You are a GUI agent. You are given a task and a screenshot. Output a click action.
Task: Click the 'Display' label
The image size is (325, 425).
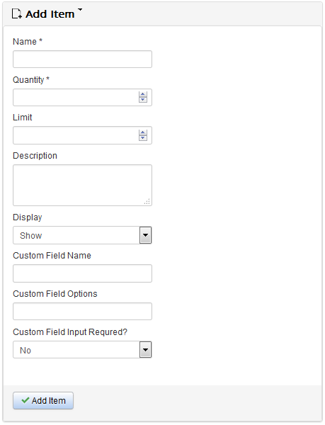pos(28,217)
